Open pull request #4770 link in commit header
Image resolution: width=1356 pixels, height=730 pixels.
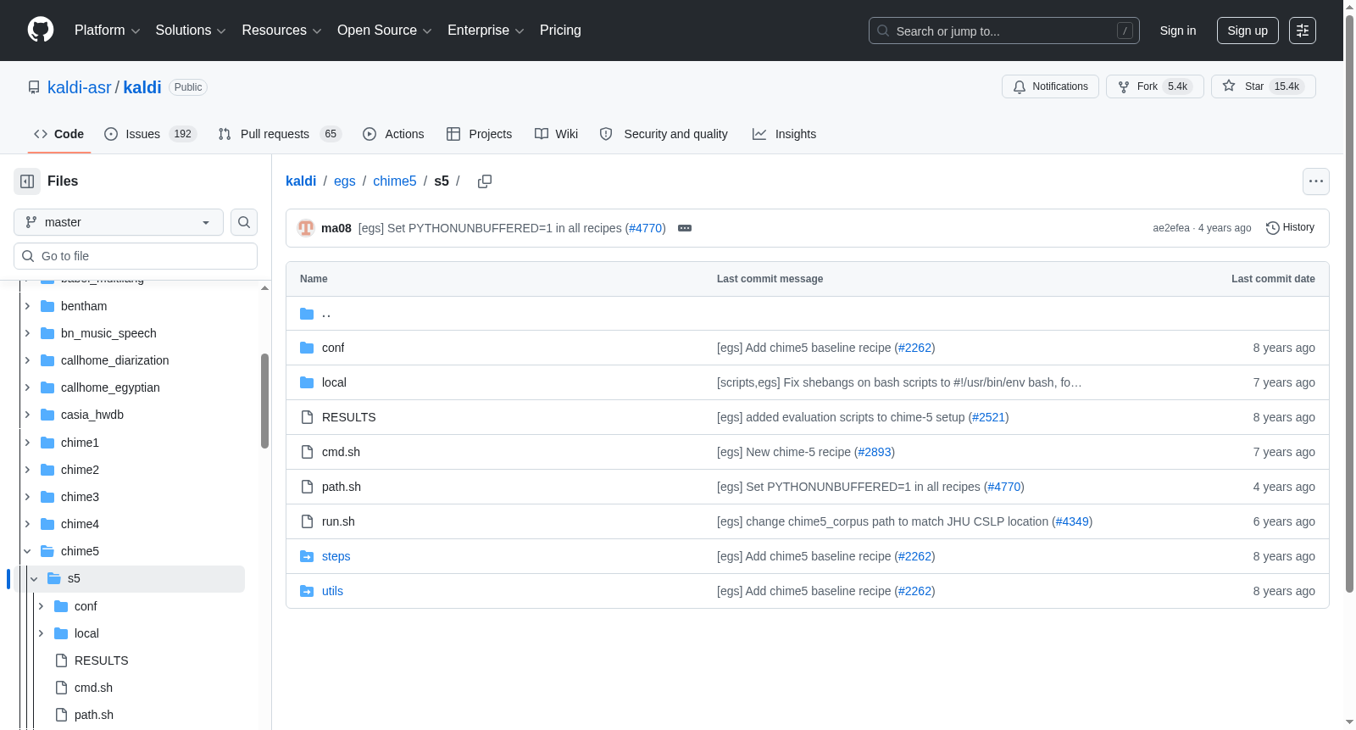(646, 228)
